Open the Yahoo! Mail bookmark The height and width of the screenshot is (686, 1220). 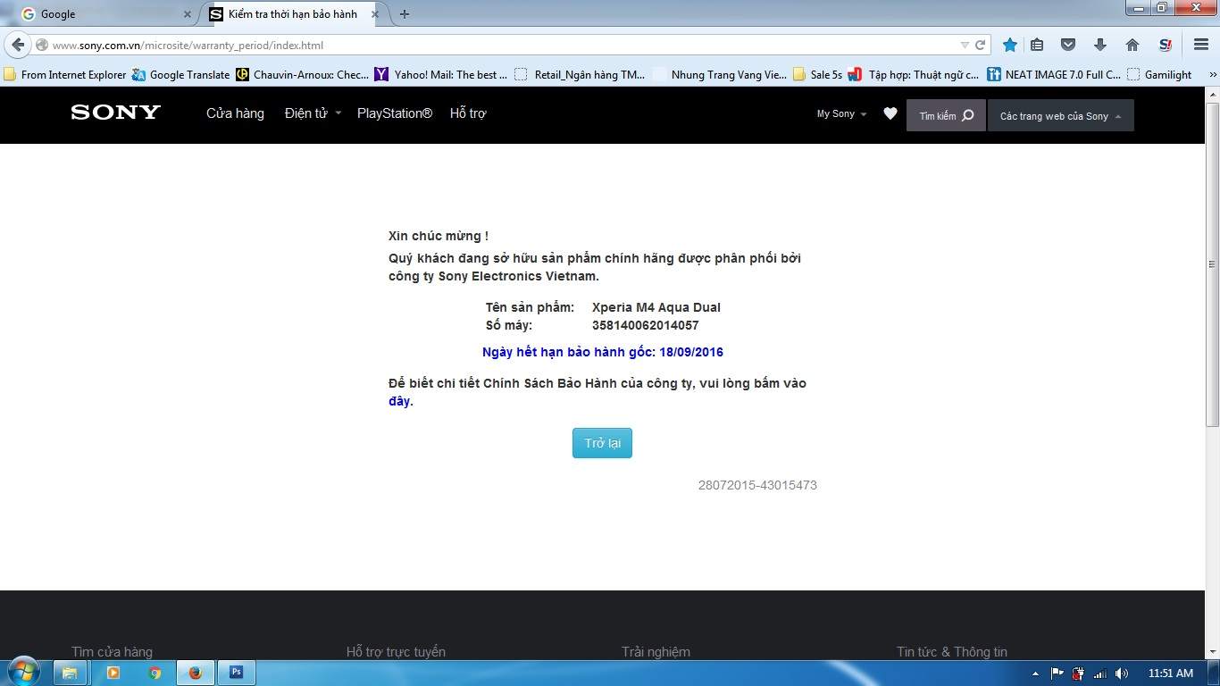(441, 75)
